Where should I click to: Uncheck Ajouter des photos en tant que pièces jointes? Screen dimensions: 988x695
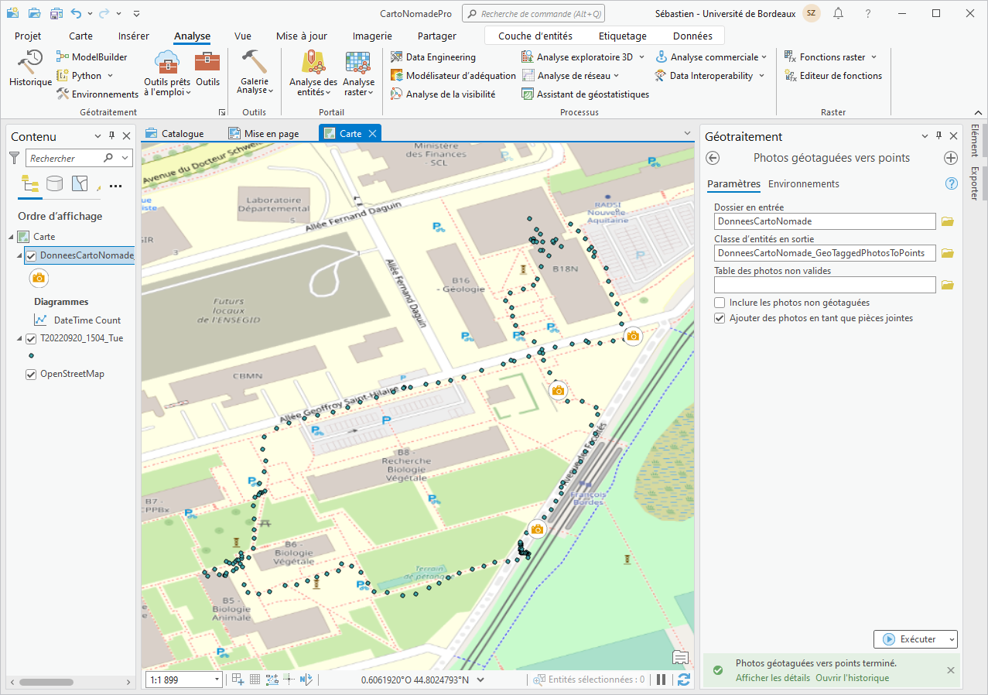(x=720, y=318)
